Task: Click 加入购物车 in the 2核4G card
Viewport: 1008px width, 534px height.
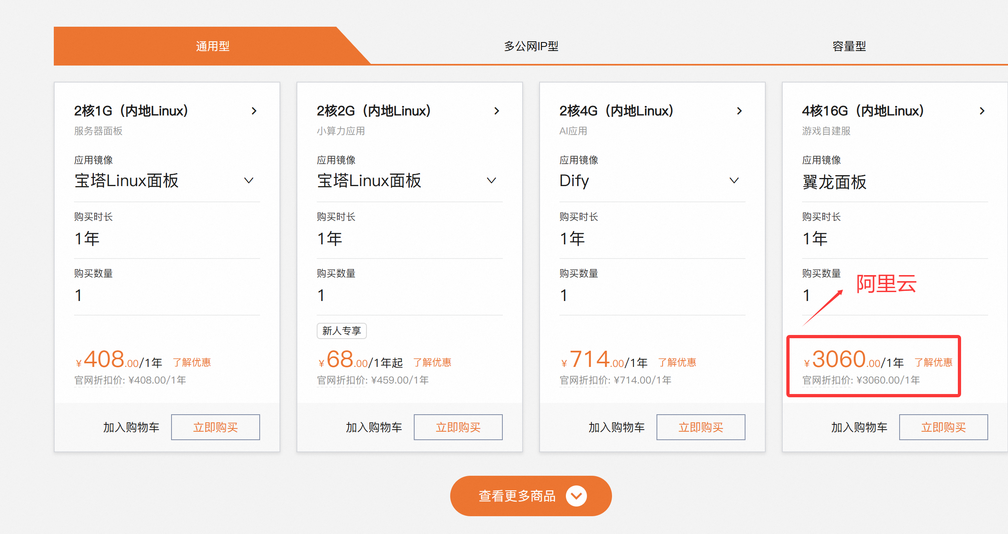Action: tap(616, 427)
